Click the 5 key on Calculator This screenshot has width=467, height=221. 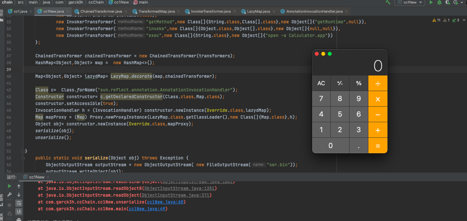coord(340,114)
